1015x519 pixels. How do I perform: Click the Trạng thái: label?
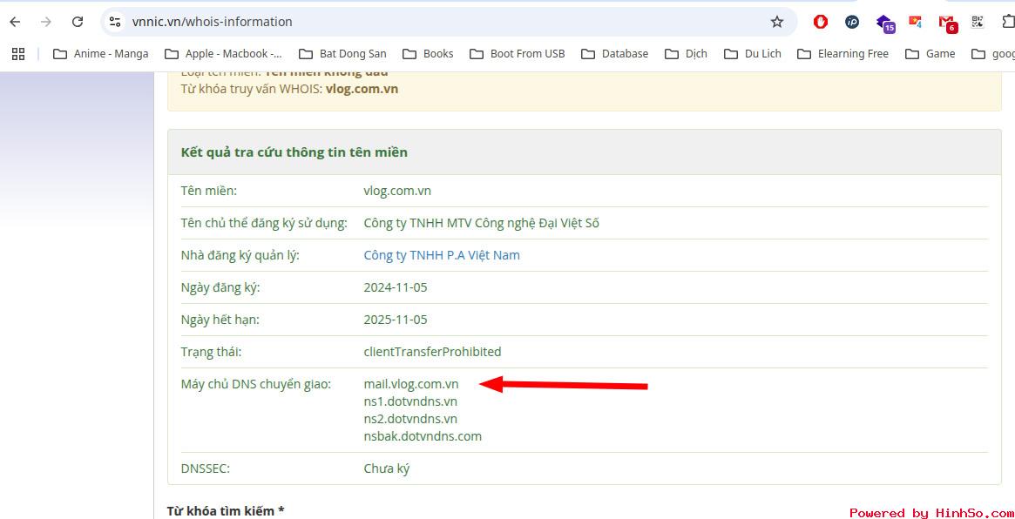[213, 352]
